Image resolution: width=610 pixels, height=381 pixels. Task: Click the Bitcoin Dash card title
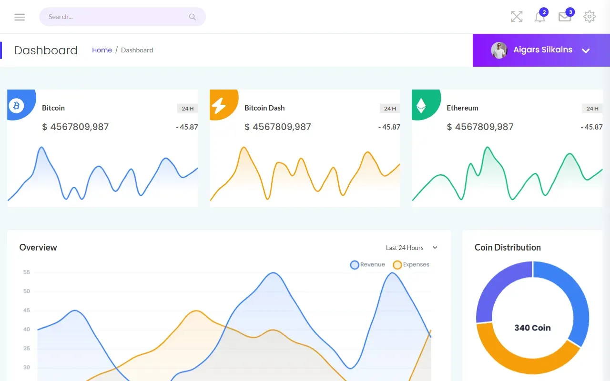coord(264,108)
